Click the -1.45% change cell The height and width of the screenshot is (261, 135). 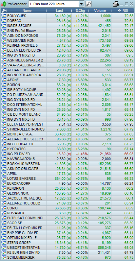pyautogui.click(x=82, y=154)
